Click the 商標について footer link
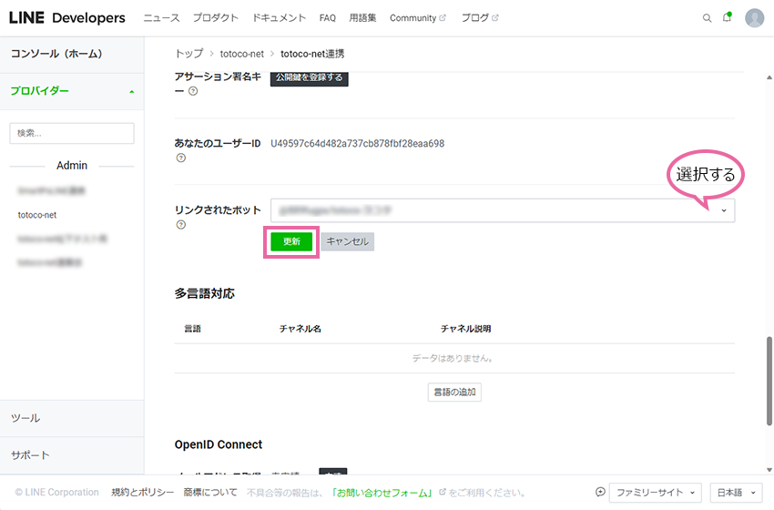The image size is (774, 510). tap(210, 492)
